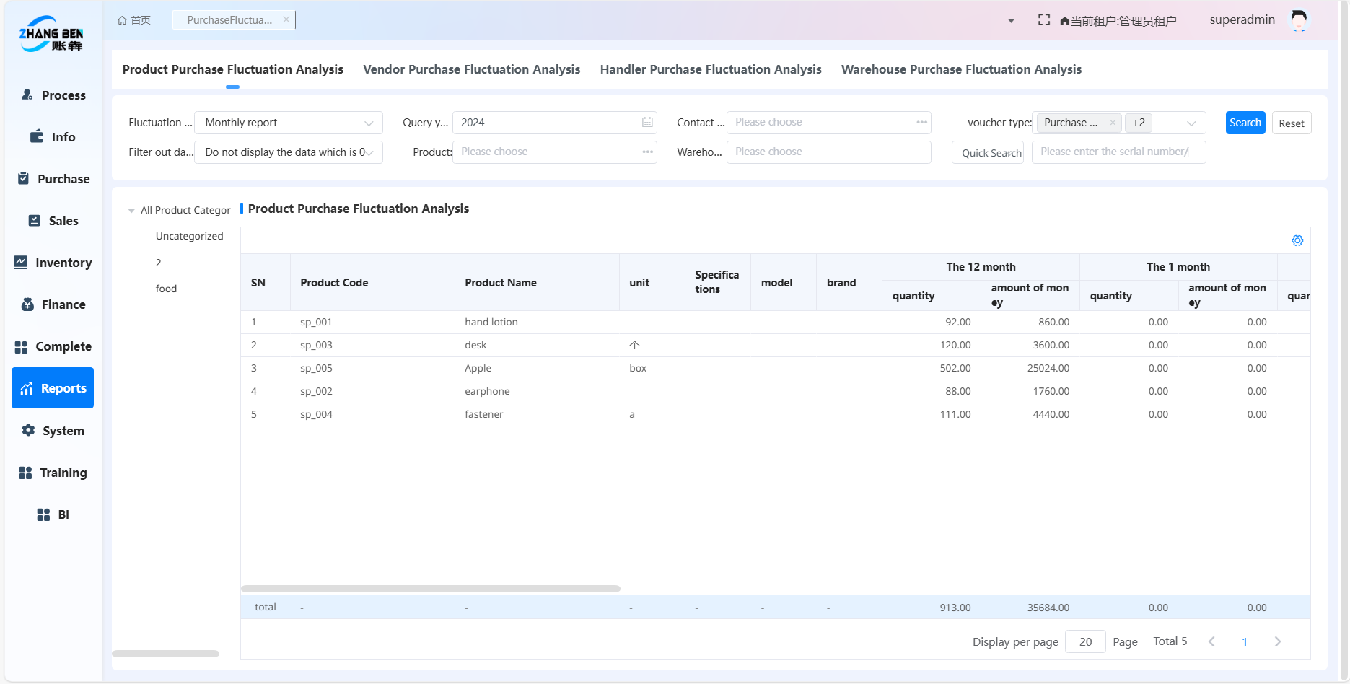Image resolution: width=1350 pixels, height=684 pixels.
Task: Click the column settings gear above the table
Action: coord(1297,240)
